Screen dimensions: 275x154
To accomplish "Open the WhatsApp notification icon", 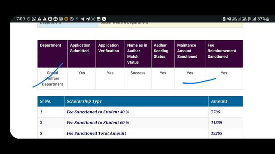I will click(34, 19).
